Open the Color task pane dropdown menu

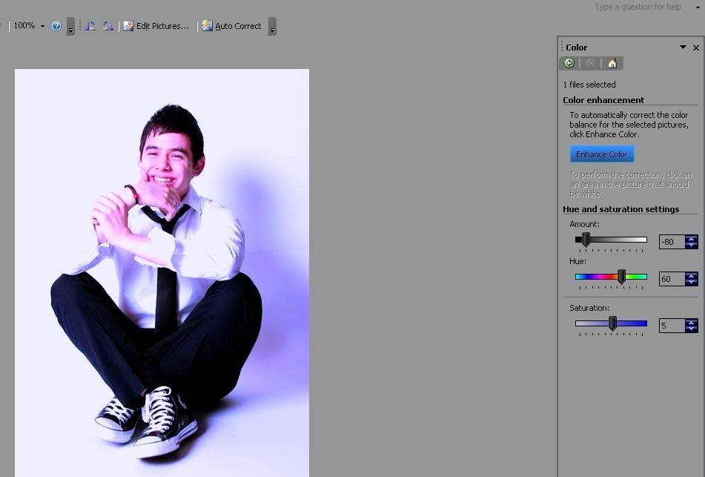click(x=683, y=47)
